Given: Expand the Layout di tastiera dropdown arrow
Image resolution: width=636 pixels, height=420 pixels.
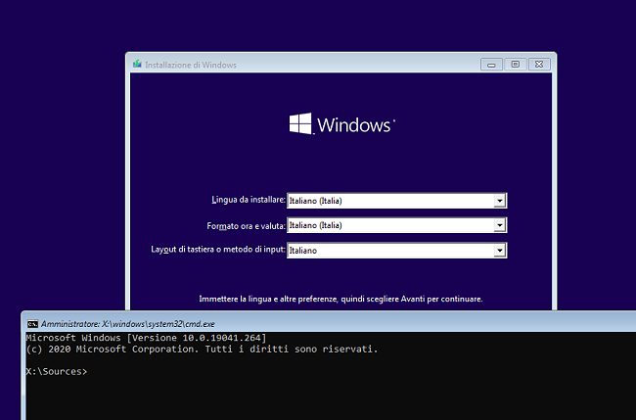Looking at the screenshot, I should point(499,251).
